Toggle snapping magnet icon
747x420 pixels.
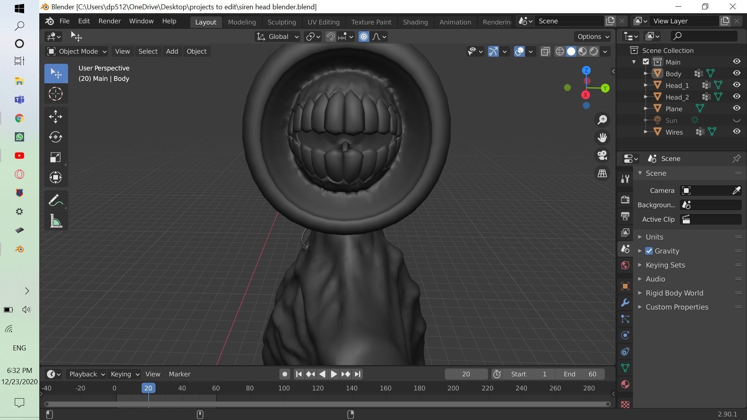coord(330,37)
